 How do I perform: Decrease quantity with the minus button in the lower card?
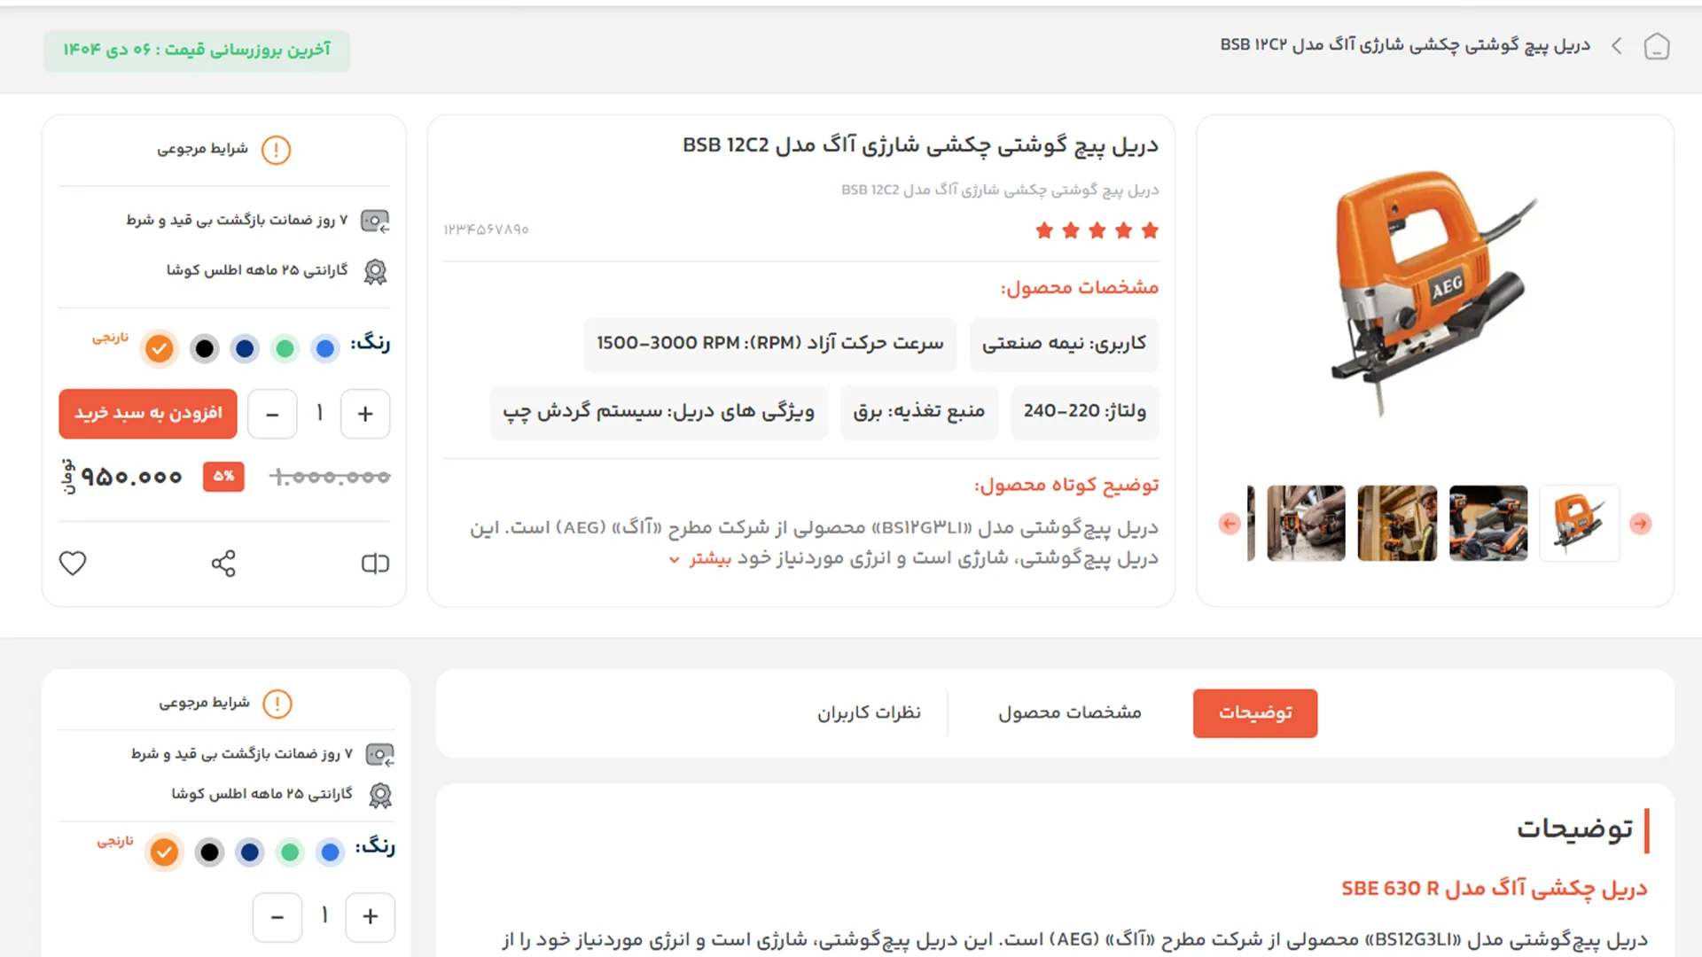click(x=277, y=916)
